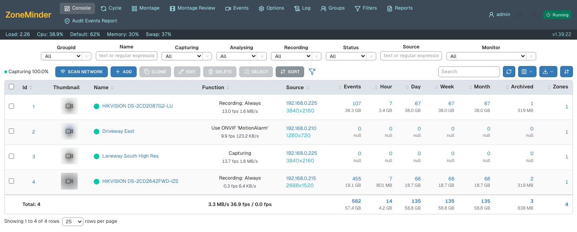Open the Events menu item

point(237,8)
